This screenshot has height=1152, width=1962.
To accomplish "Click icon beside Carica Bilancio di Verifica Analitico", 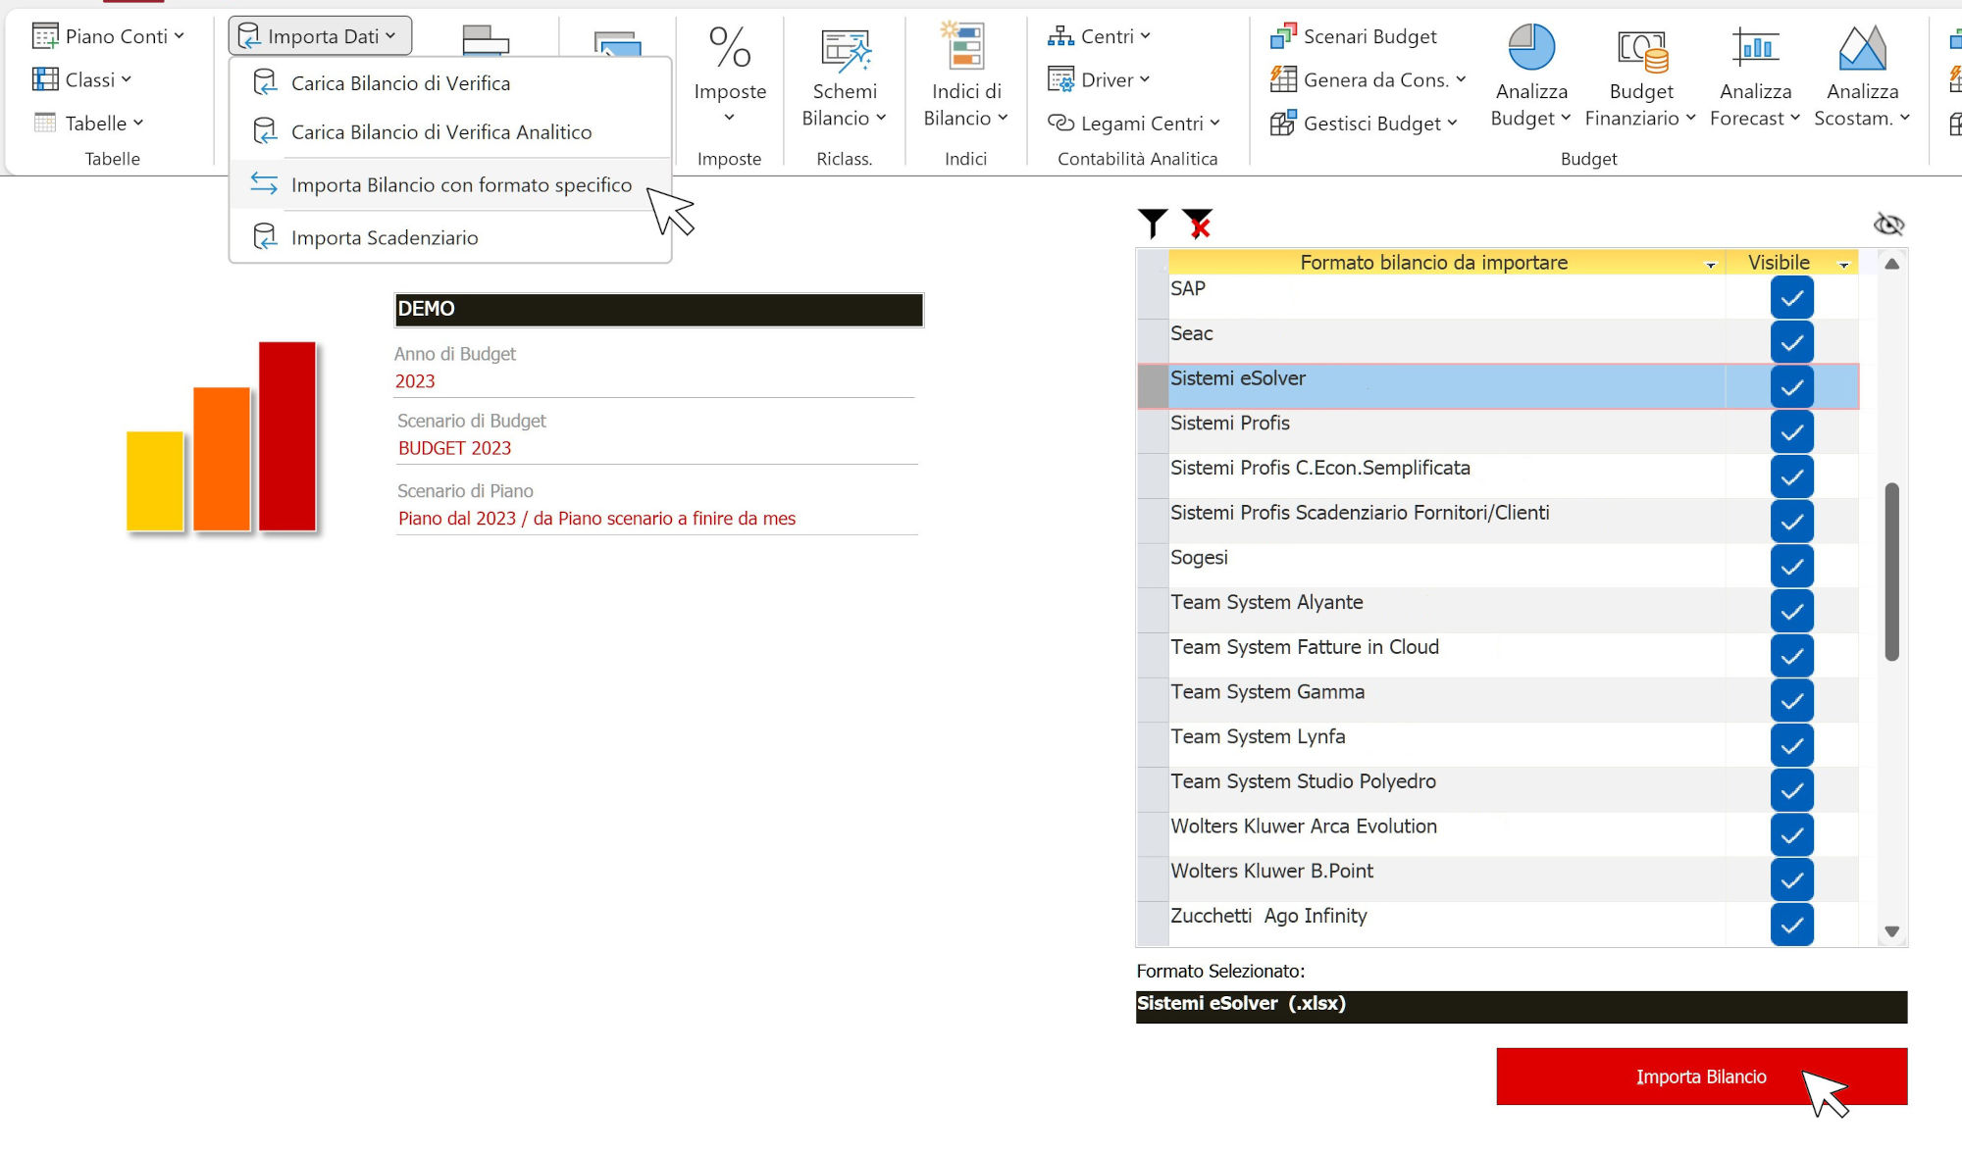I will click(265, 131).
